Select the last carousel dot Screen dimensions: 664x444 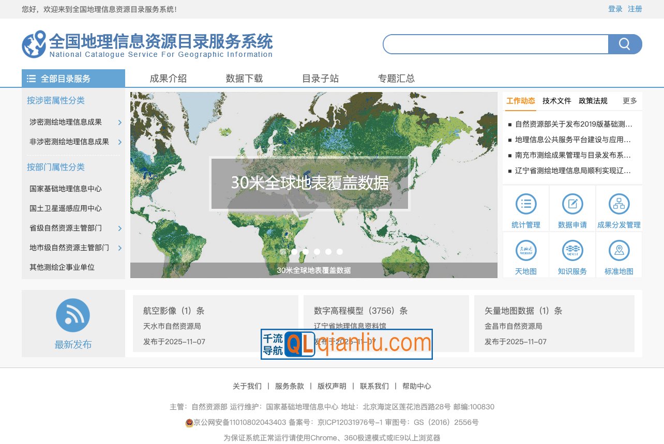pyautogui.click(x=340, y=252)
